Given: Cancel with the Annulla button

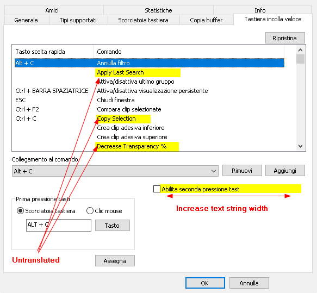Looking at the screenshot, I should pos(249,283).
